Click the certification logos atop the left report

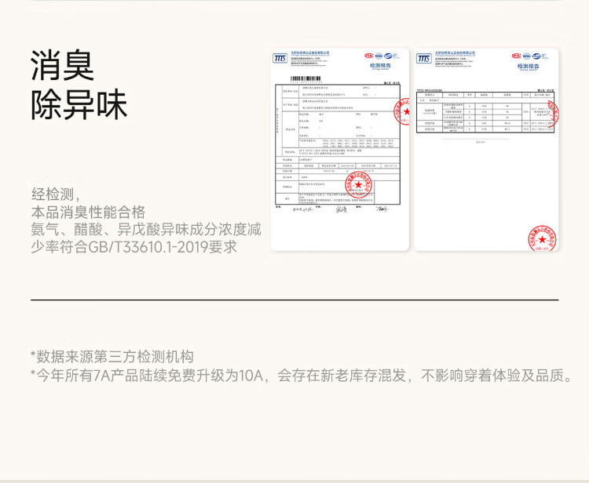coord(381,56)
